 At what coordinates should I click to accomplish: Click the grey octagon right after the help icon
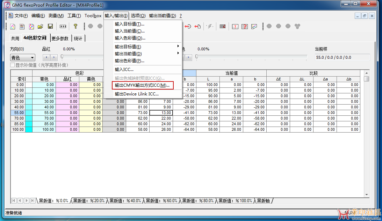(91, 26)
